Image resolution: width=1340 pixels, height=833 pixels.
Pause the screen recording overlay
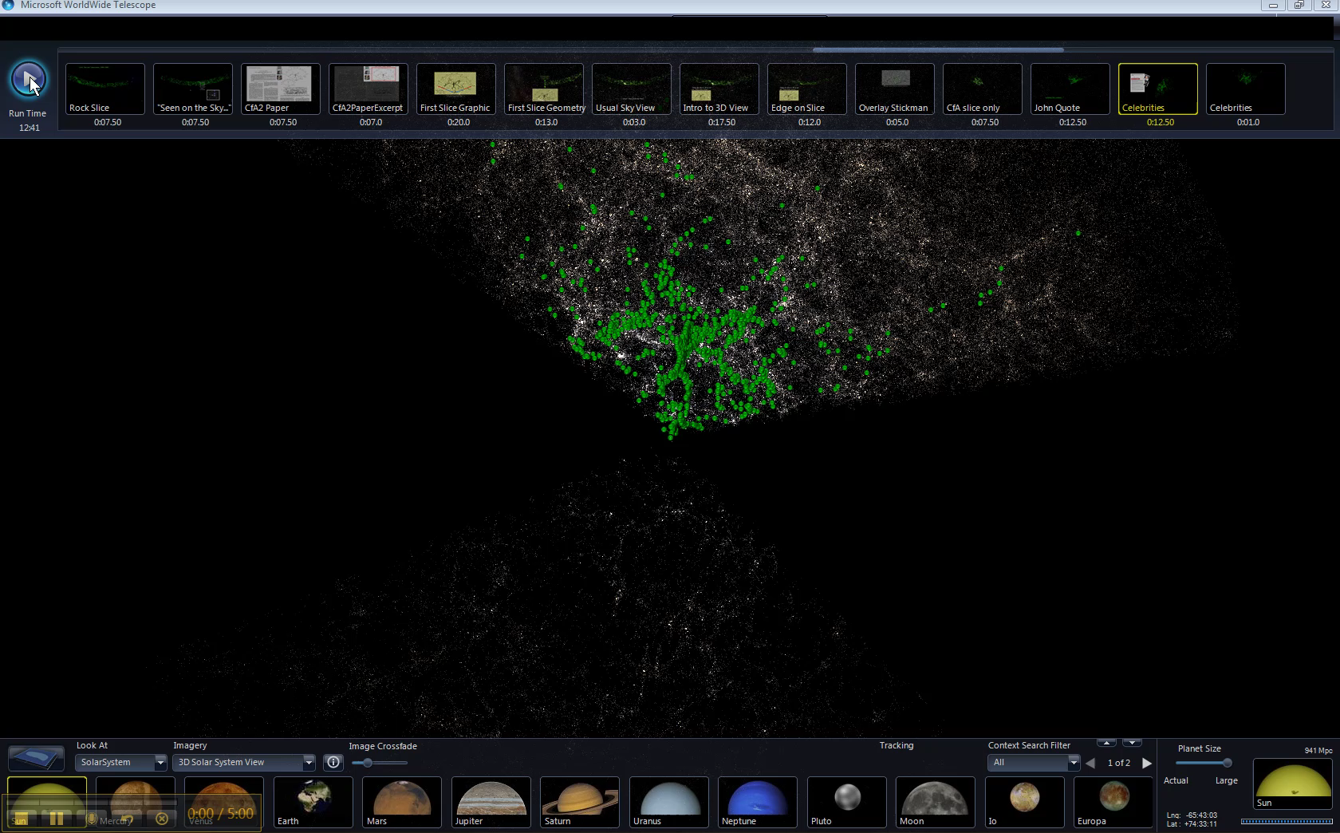(x=56, y=818)
